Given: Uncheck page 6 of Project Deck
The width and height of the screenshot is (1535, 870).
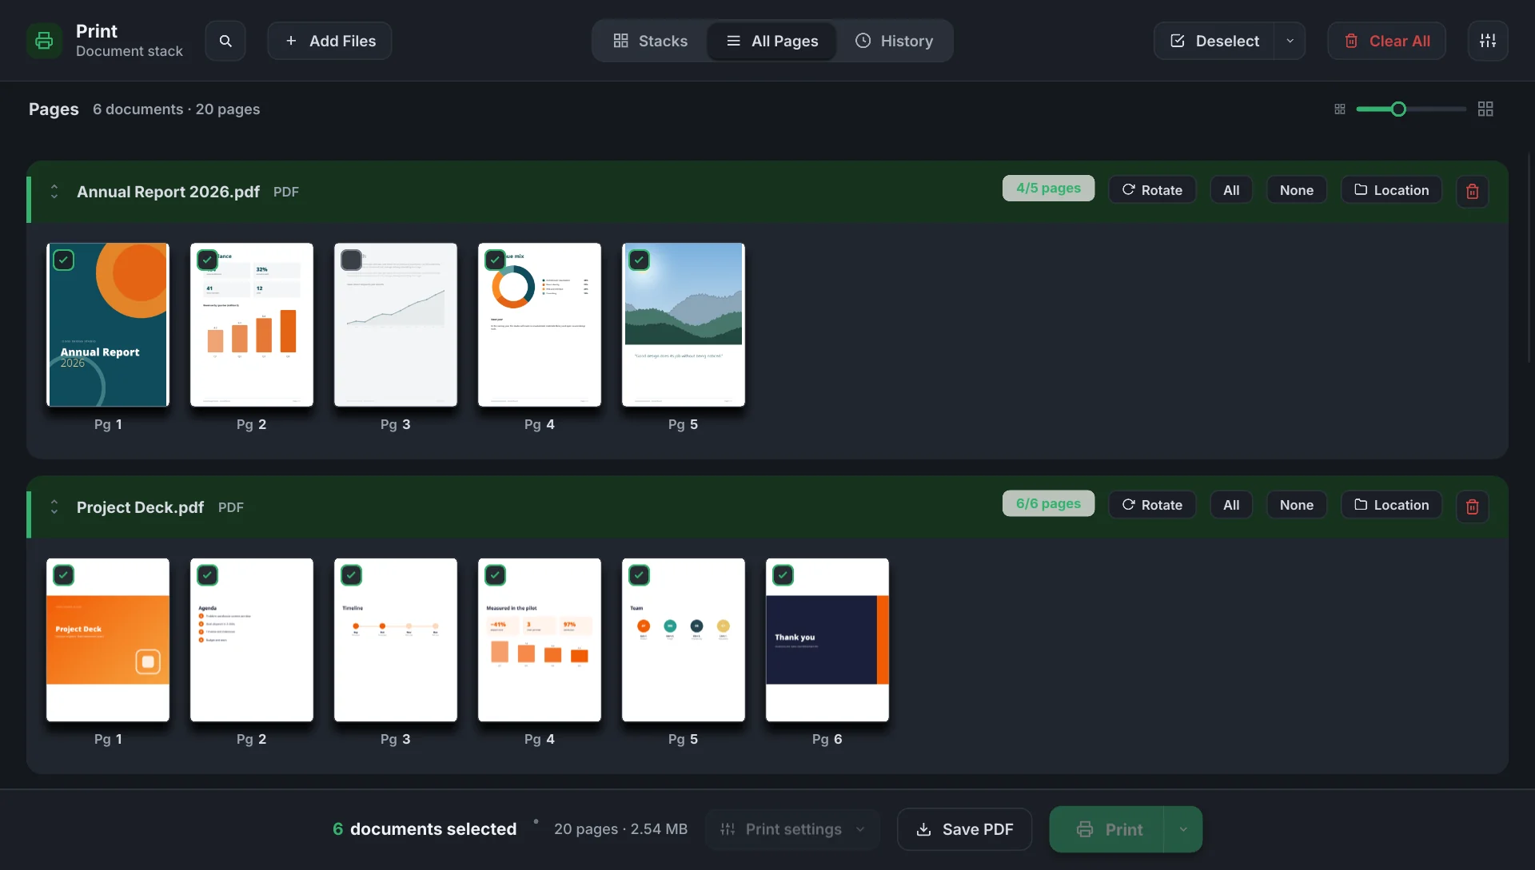Looking at the screenshot, I should point(783,575).
